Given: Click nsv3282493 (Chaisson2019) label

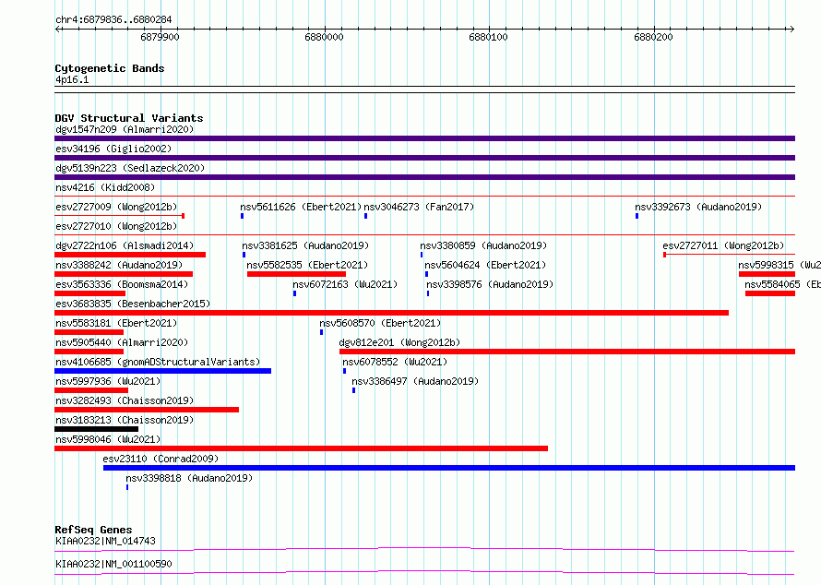Looking at the screenshot, I should [125, 400].
